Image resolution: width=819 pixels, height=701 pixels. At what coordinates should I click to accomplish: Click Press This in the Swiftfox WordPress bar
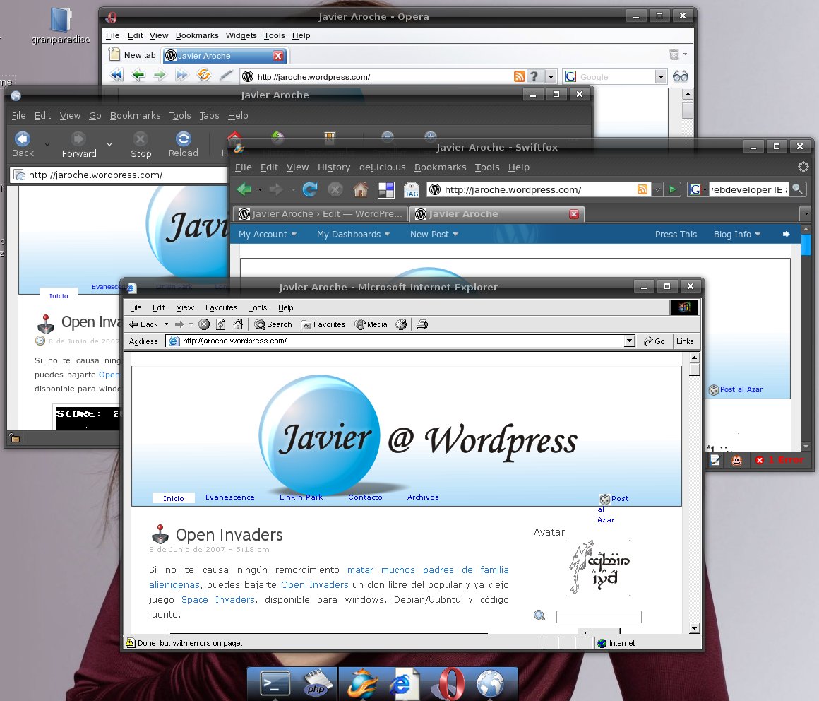point(676,234)
